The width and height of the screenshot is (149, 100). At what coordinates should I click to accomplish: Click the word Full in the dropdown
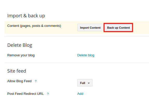pos(83,83)
